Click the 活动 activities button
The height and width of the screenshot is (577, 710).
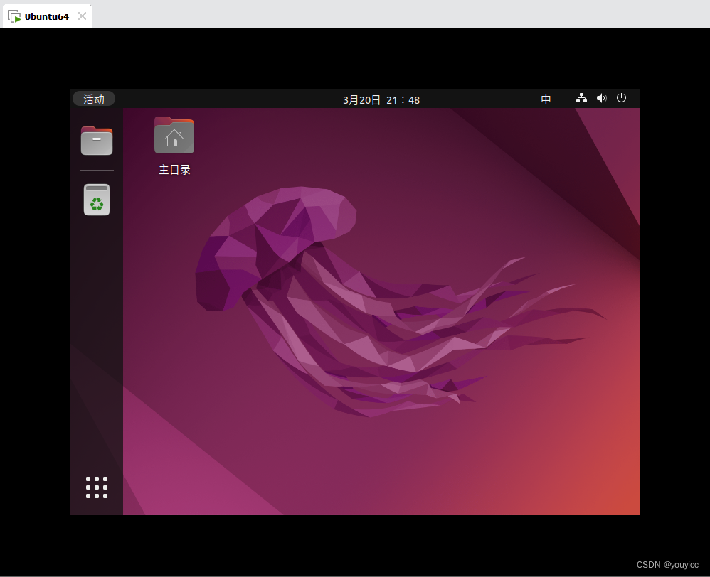[x=94, y=99]
